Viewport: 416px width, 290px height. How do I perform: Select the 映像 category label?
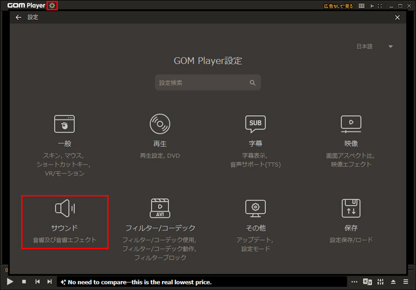(351, 143)
